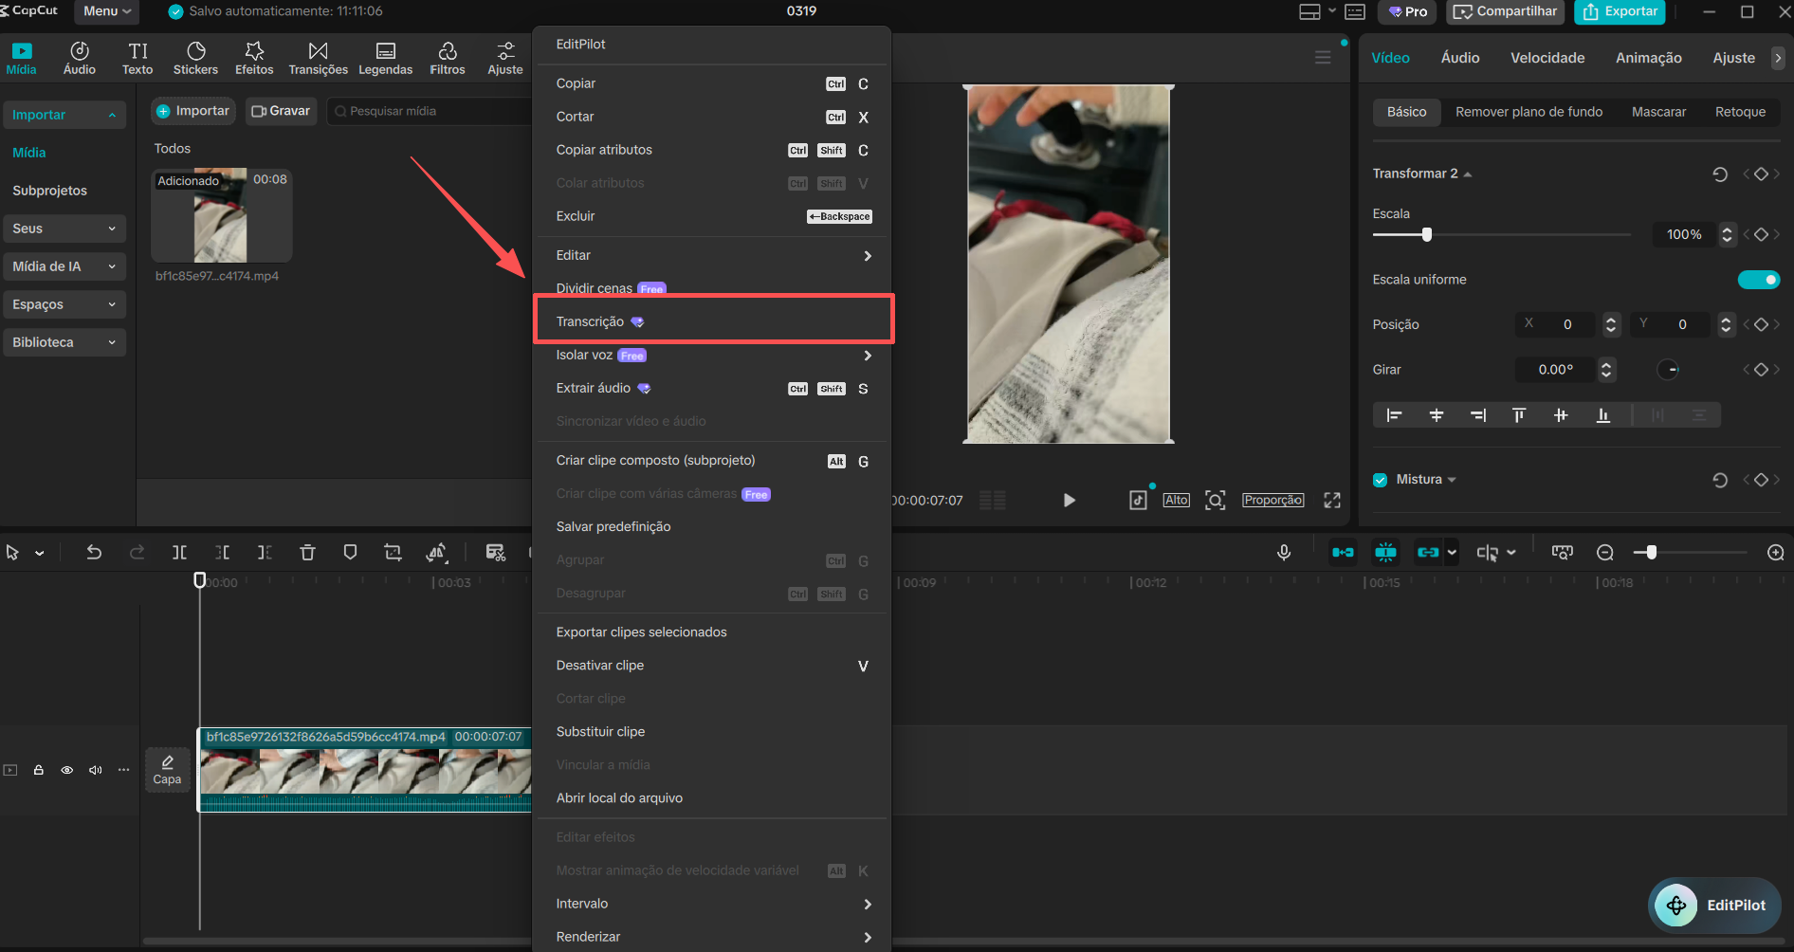Click the Girar rotation dial

click(1668, 370)
